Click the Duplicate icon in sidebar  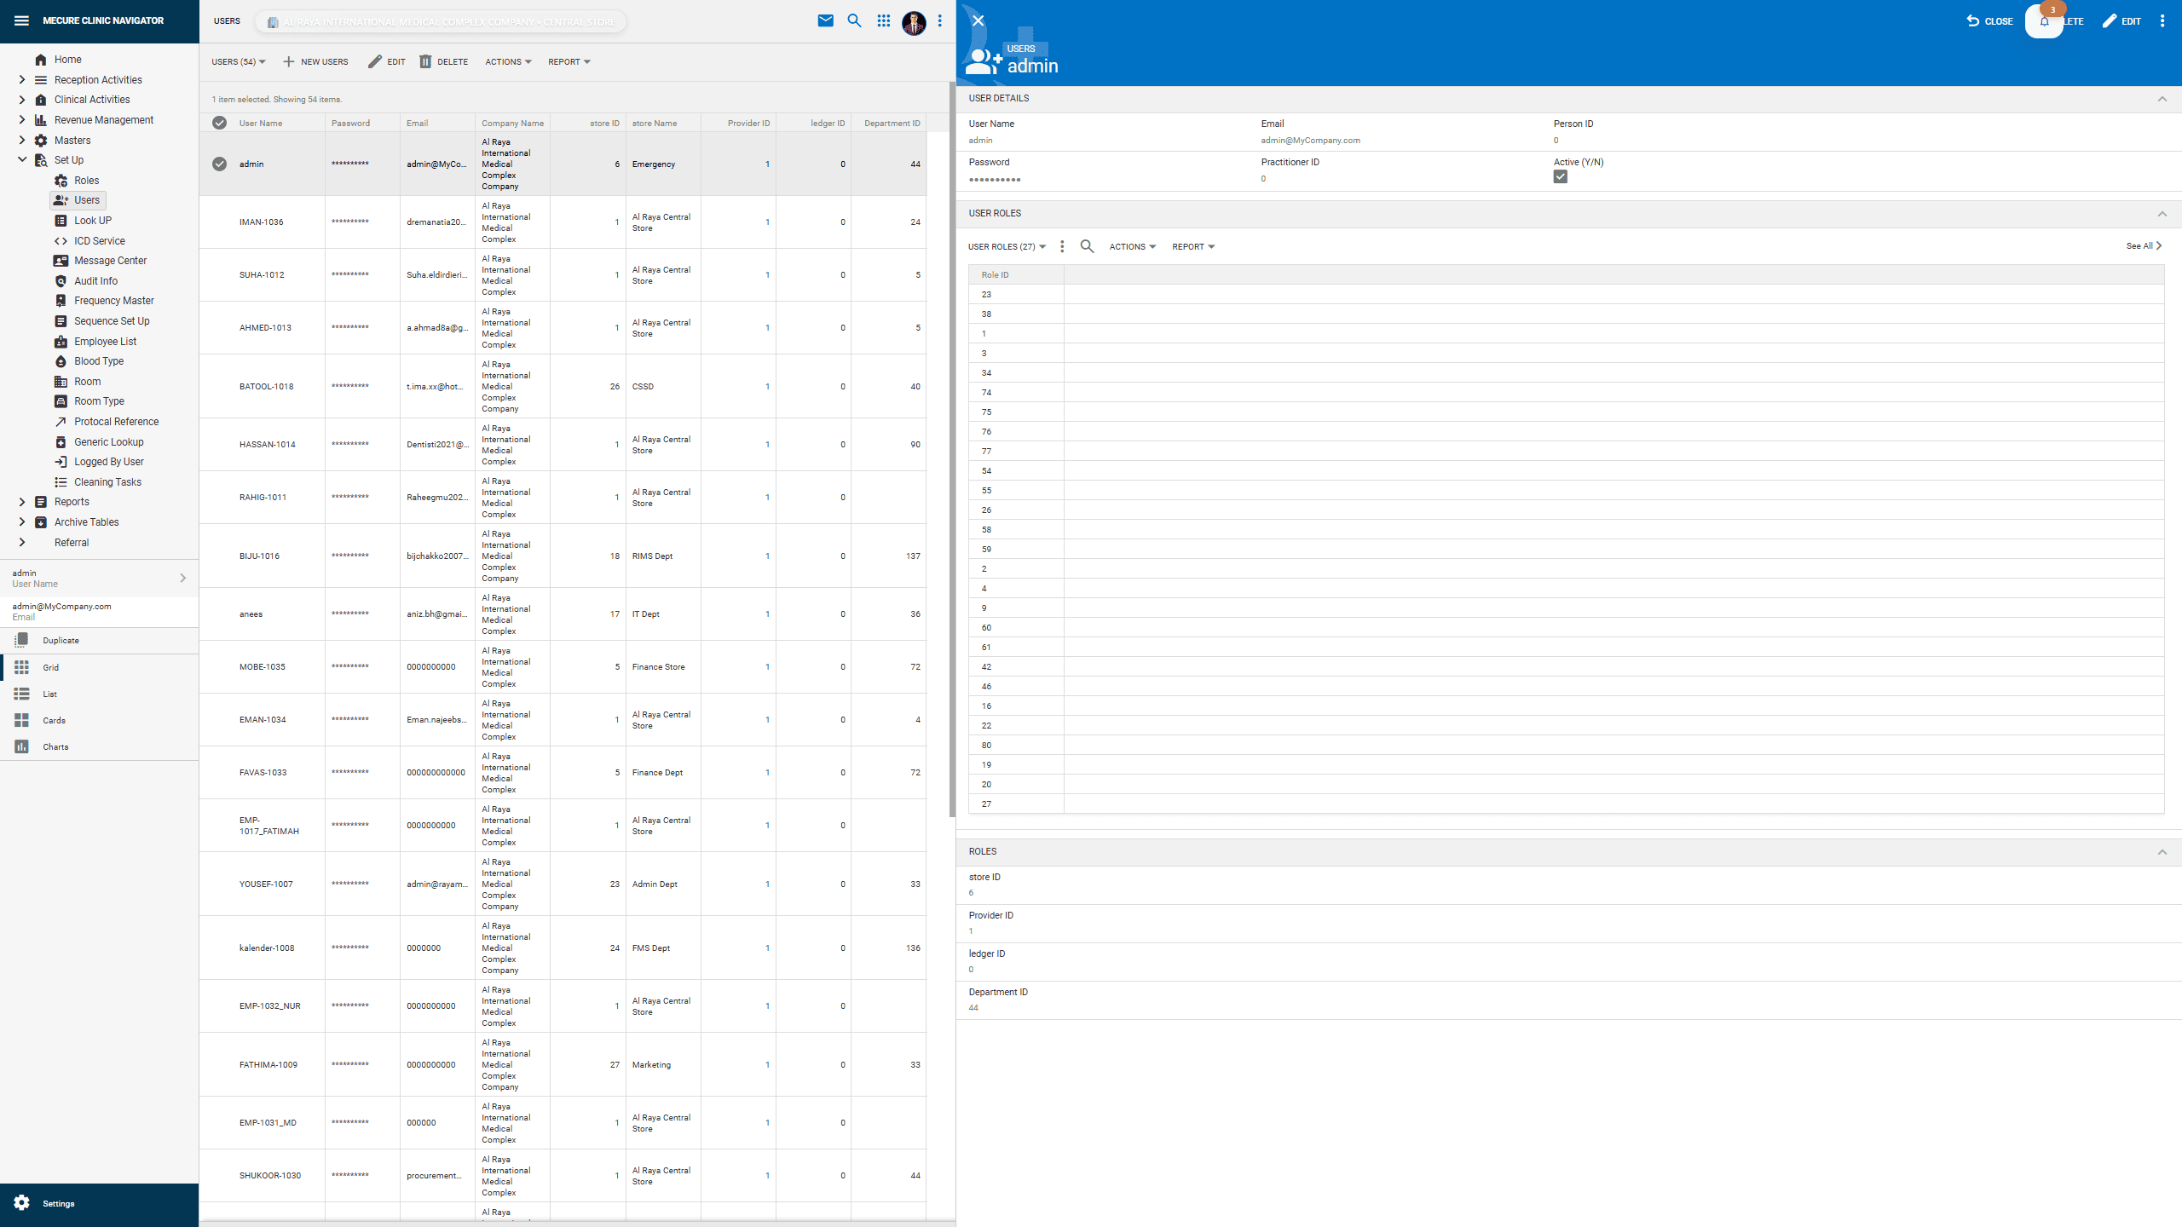point(22,640)
